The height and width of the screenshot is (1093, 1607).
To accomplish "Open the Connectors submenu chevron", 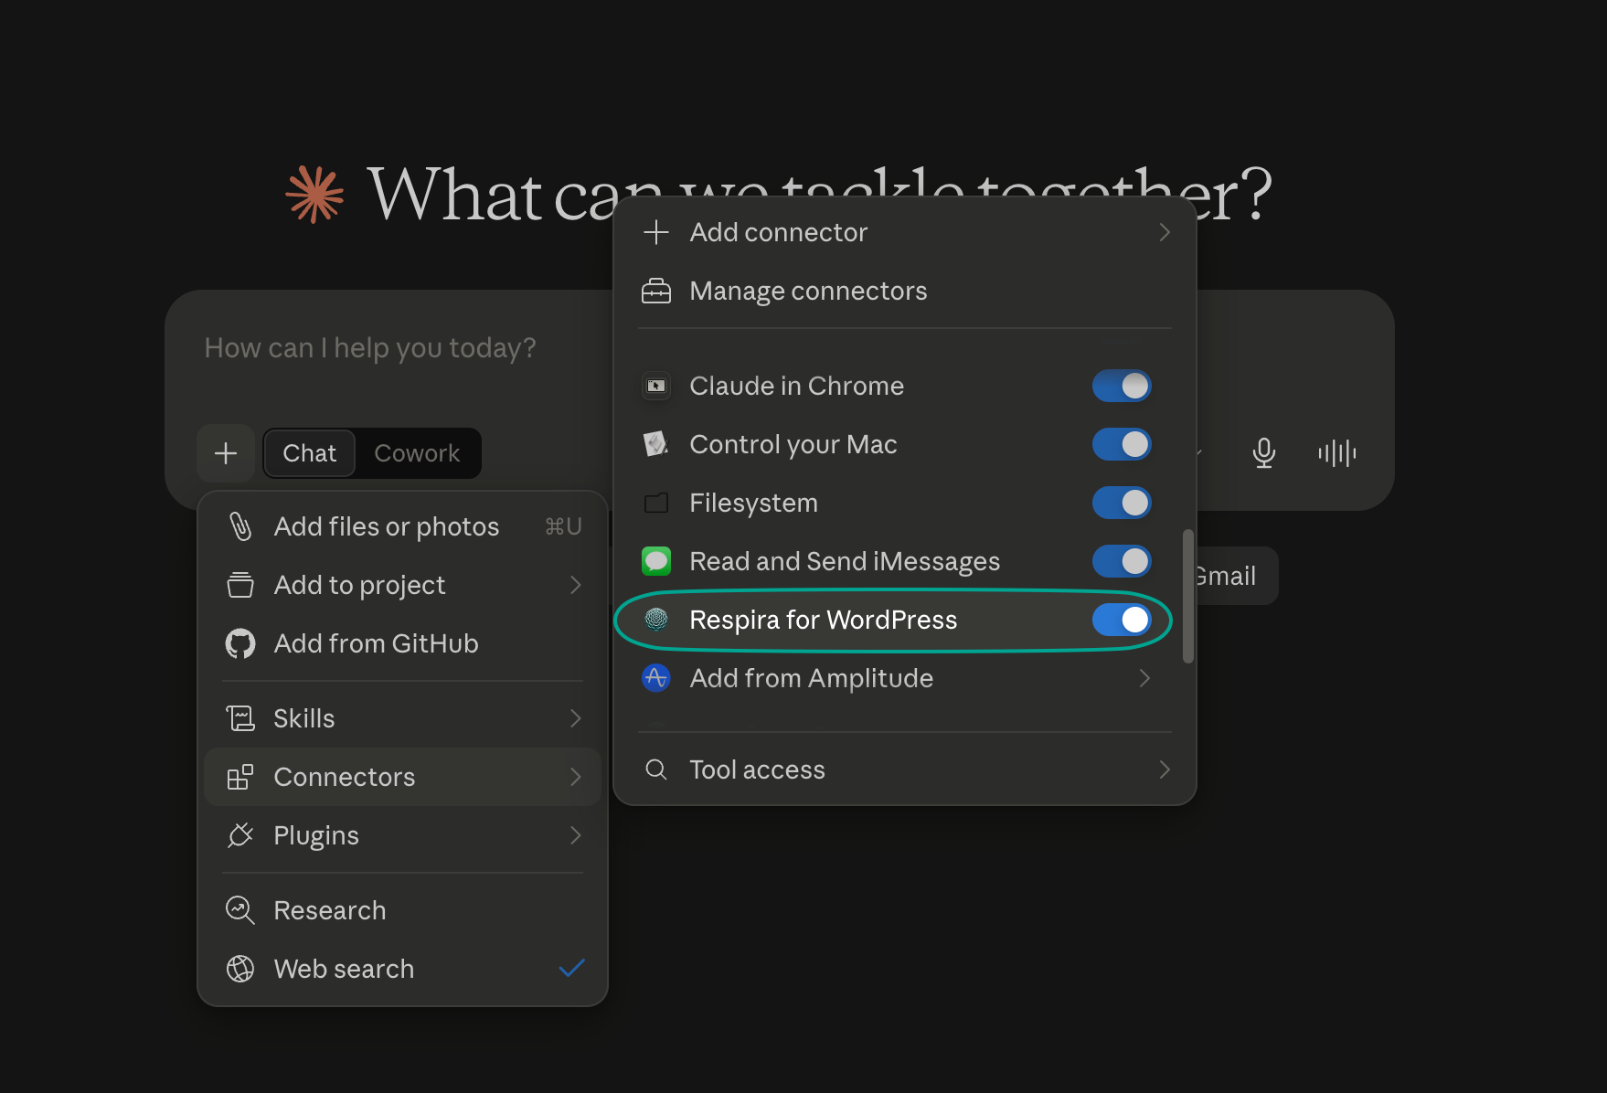I will [x=575, y=777].
